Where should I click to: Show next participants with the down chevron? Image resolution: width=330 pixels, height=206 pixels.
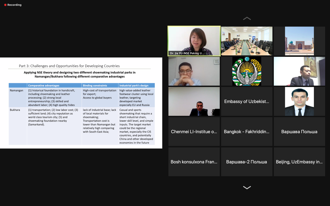tap(247, 188)
